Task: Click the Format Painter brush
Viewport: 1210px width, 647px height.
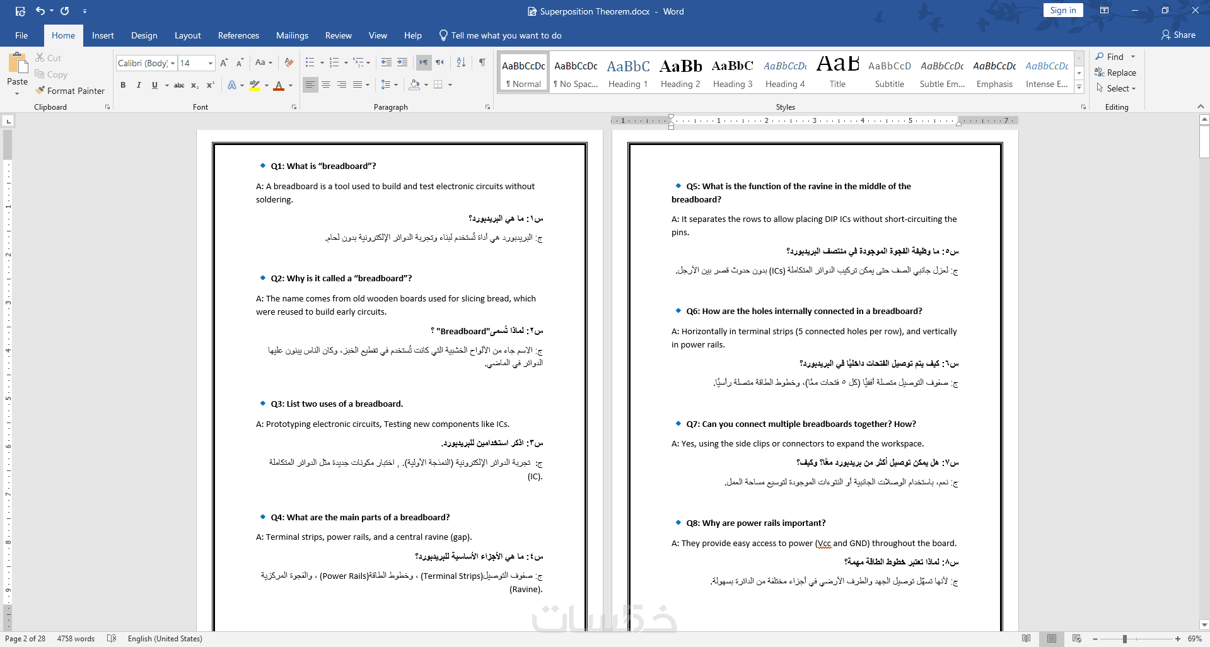Action: pyautogui.click(x=40, y=91)
